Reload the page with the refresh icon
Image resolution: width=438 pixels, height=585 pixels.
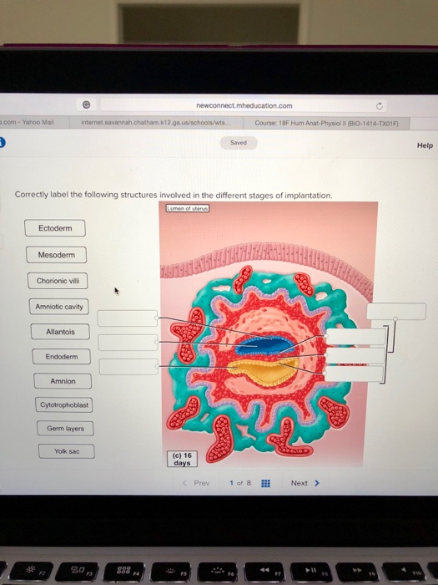coord(379,106)
